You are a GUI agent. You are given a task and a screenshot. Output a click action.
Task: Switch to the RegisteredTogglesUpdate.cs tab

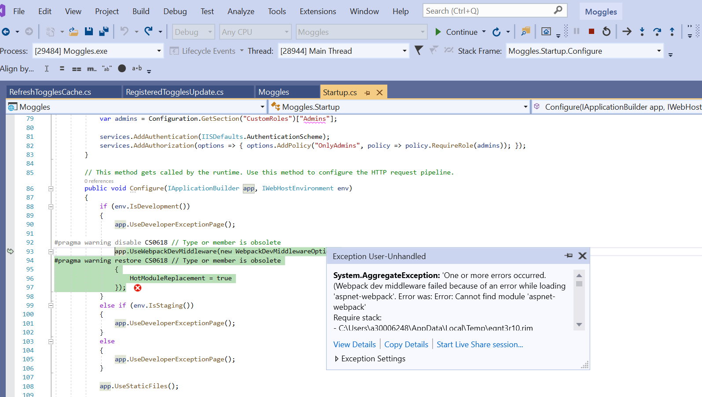188,92
